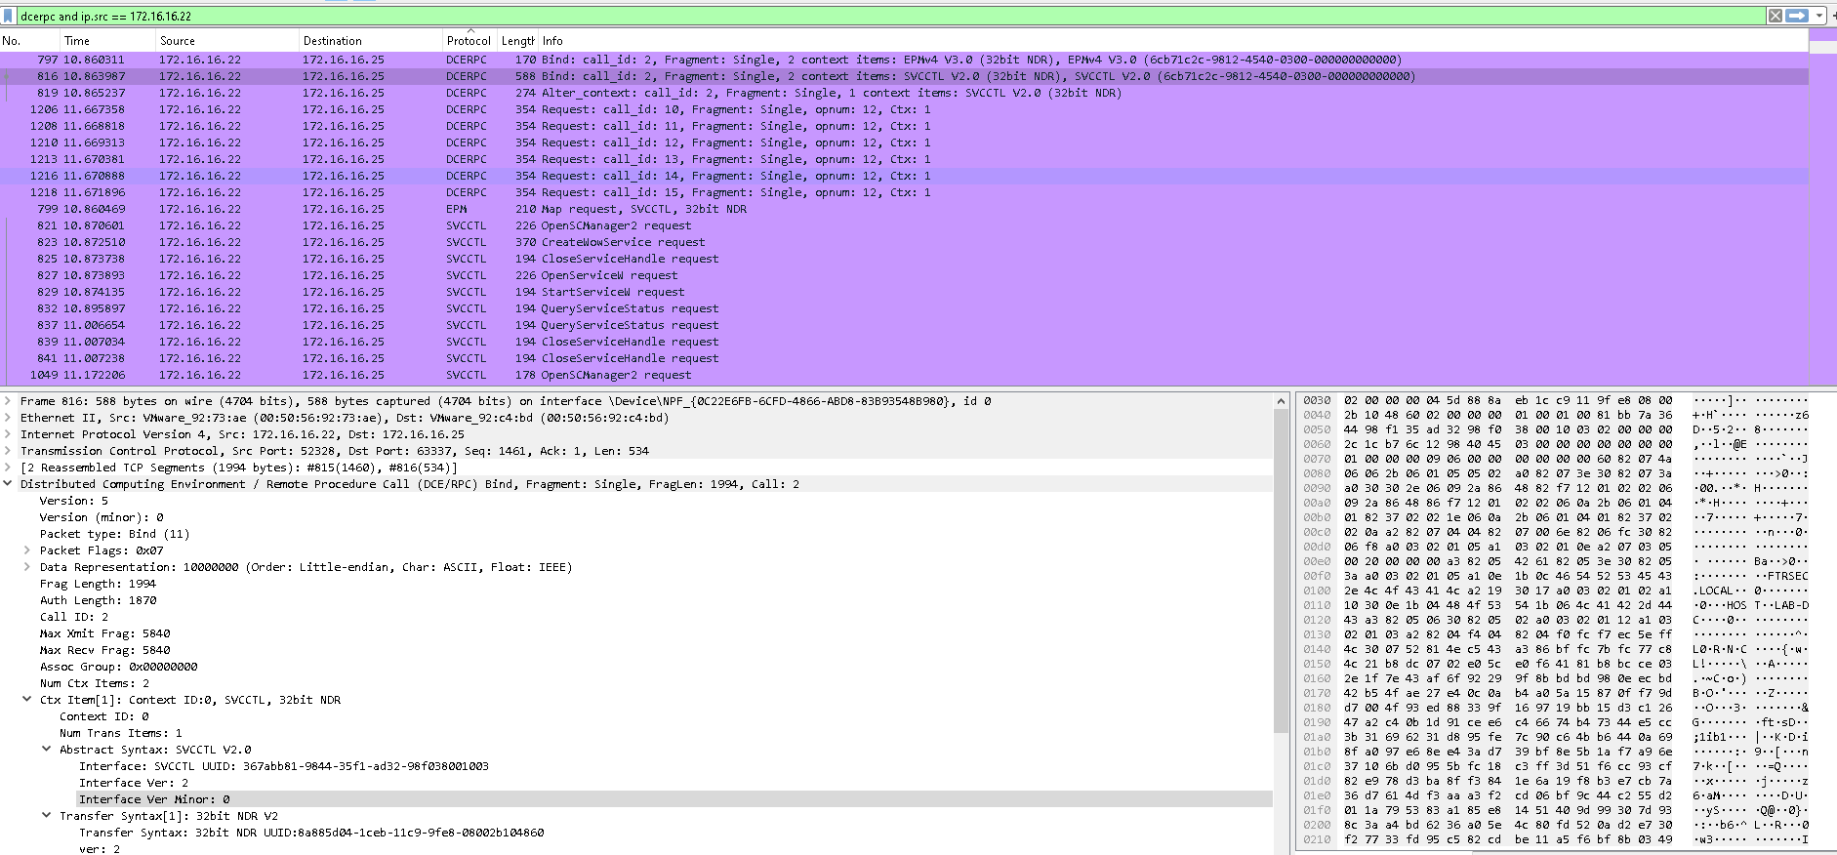This screenshot has height=855, width=1837.
Task: Select packet 1216 Request call_id 14
Action: click(x=904, y=176)
